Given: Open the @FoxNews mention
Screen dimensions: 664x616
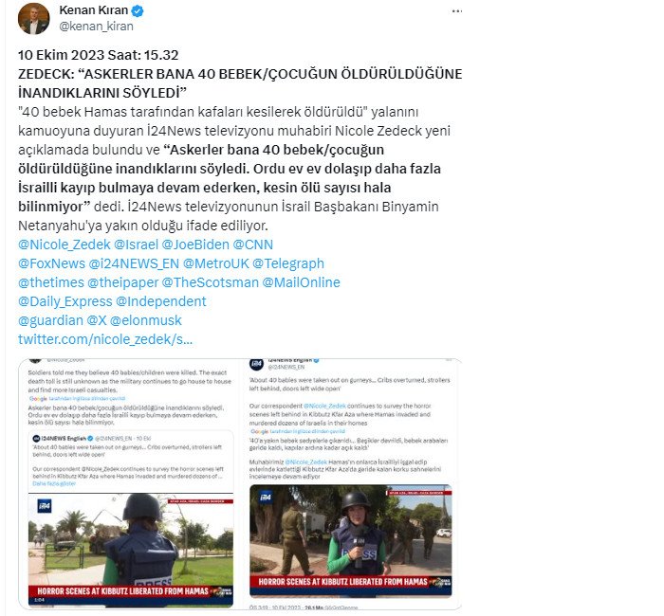Looking at the screenshot, I should [51, 263].
